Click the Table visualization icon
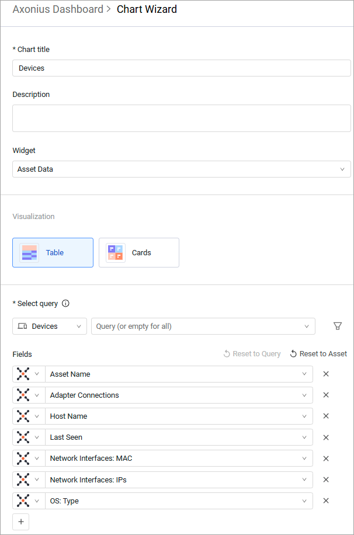The height and width of the screenshot is (535, 354). [x=29, y=253]
